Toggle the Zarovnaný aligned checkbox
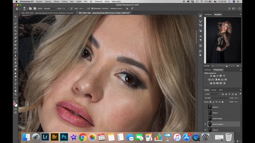This screenshot has width=255, height=143. tap(92, 8)
